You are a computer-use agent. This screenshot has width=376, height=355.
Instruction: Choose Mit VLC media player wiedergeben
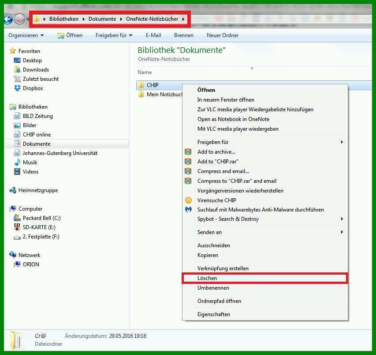click(x=265, y=129)
